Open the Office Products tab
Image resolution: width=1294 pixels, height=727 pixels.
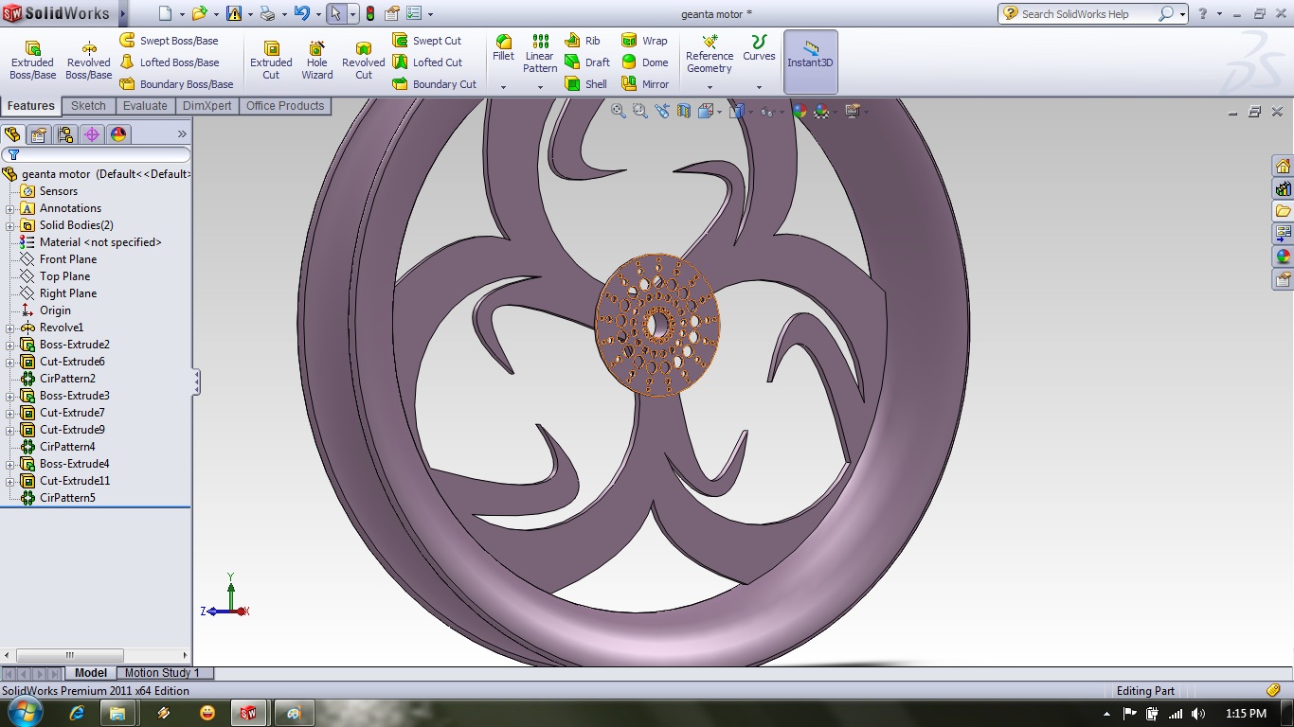point(285,106)
